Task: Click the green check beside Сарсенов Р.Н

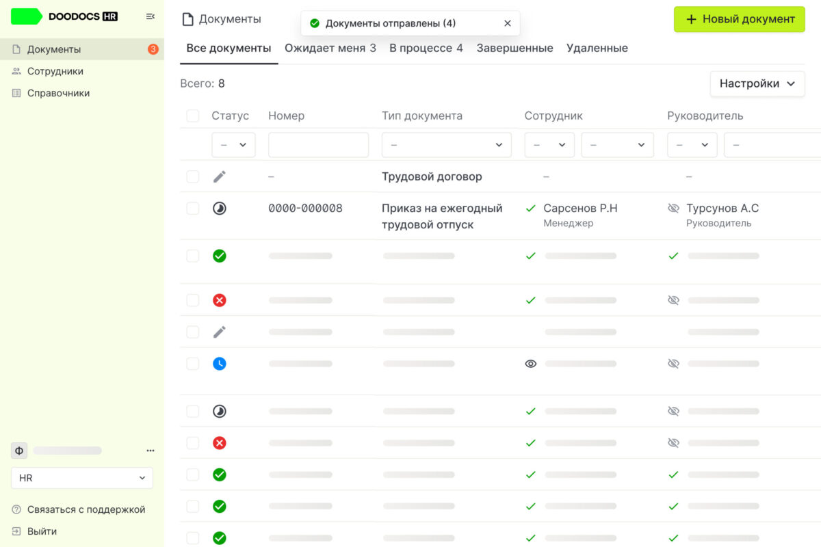Action: pyautogui.click(x=531, y=209)
